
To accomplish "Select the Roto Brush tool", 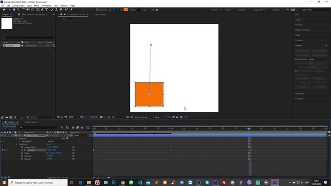I will (x=67, y=10).
